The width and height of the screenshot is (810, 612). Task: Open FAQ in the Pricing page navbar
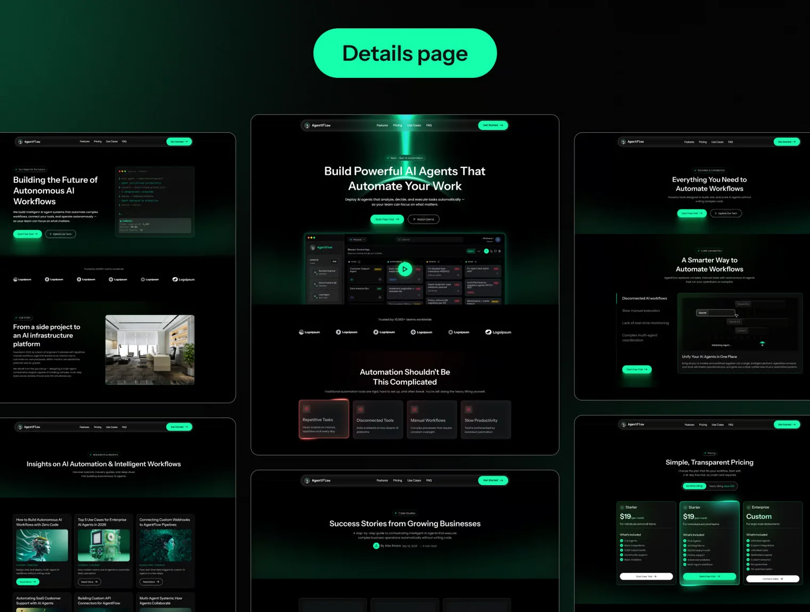[731, 425]
